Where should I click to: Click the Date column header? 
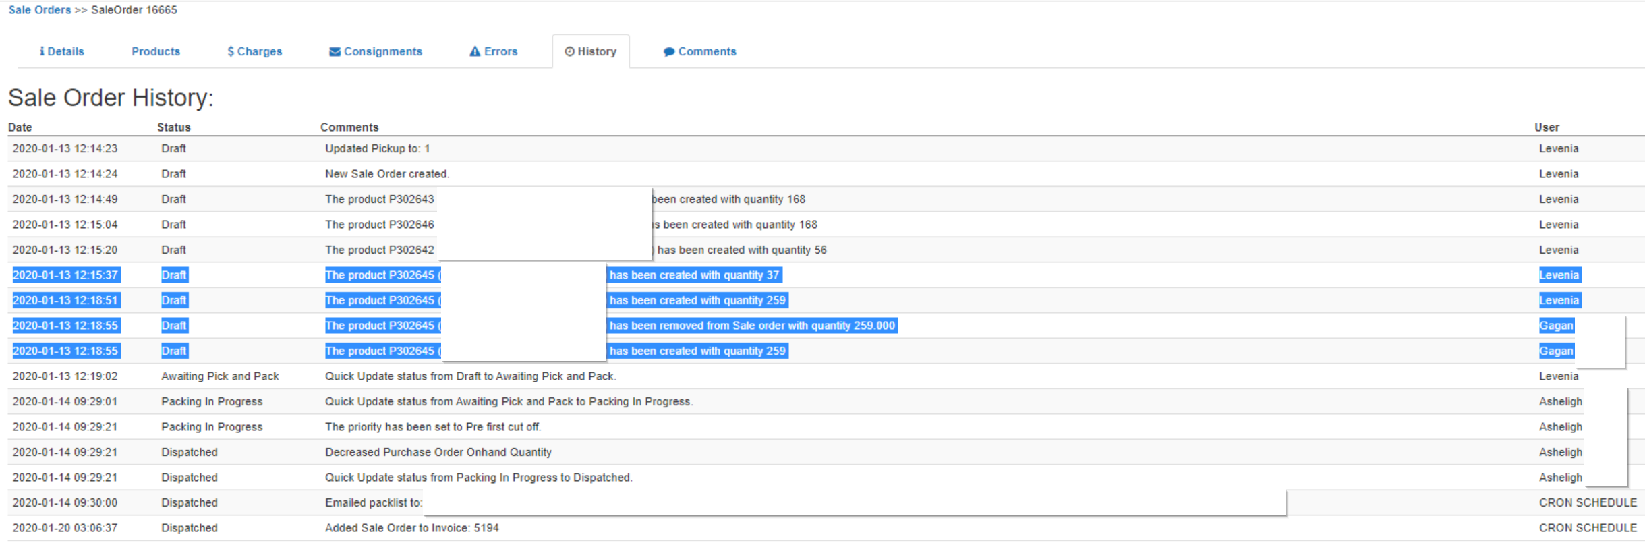pyautogui.click(x=20, y=127)
